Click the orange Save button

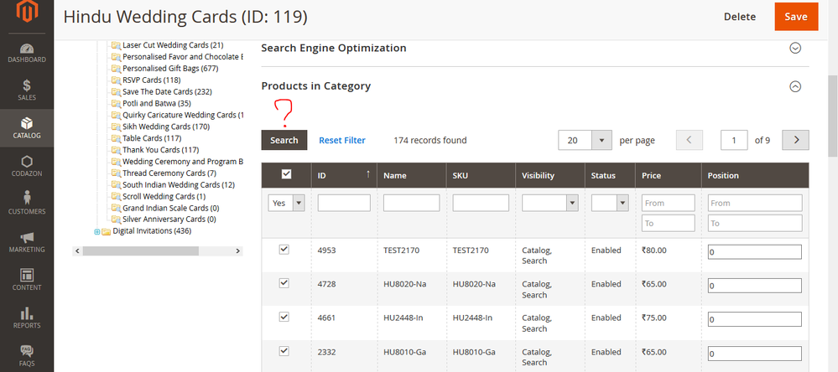(x=795, y=17)
